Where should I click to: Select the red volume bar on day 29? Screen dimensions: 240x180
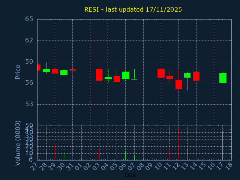coord(55,152)
